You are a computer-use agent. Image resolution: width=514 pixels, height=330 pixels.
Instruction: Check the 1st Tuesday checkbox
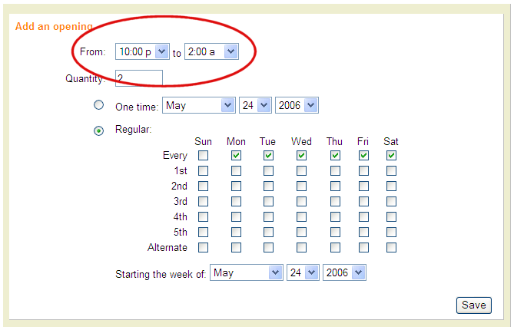point(268,171)
